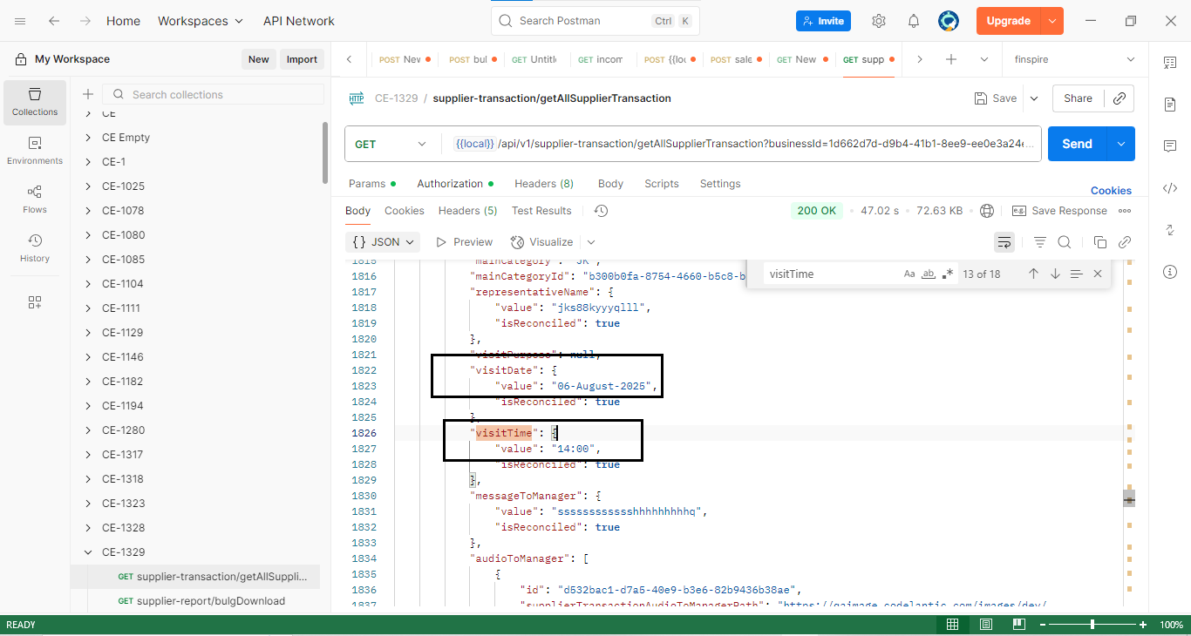Toggle match case Aa in find box
This screenshot has height=636, width=1191.
pos(909,274)
